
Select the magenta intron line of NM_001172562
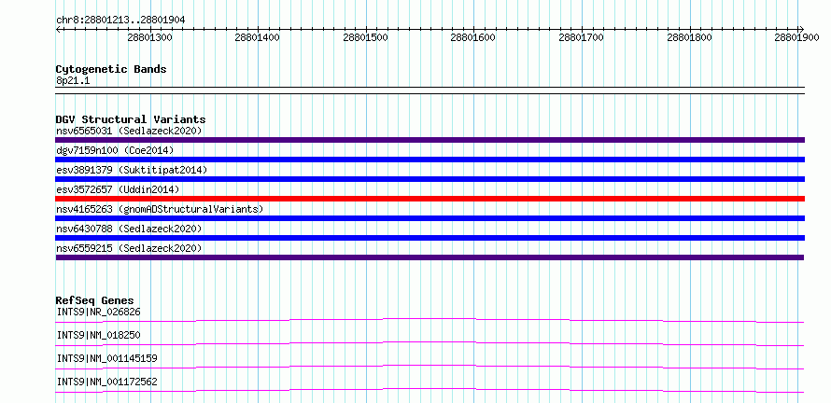[430, 390]
